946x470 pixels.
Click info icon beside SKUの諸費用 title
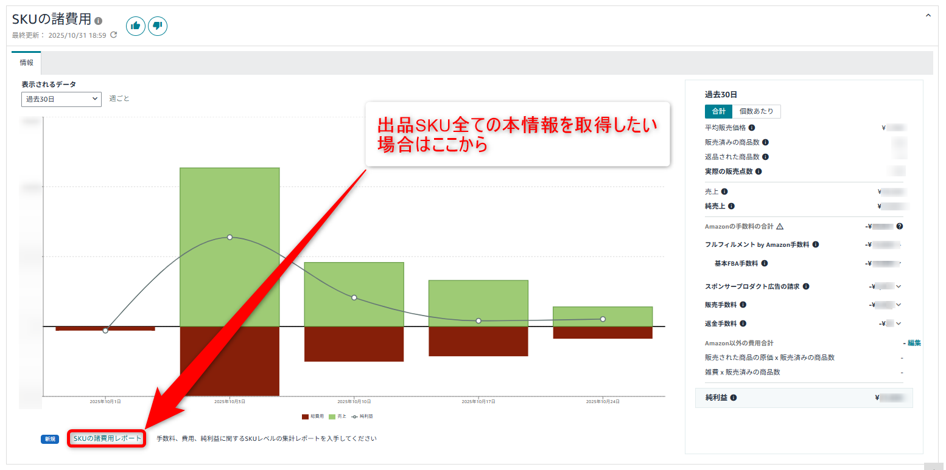click(99, 21)
